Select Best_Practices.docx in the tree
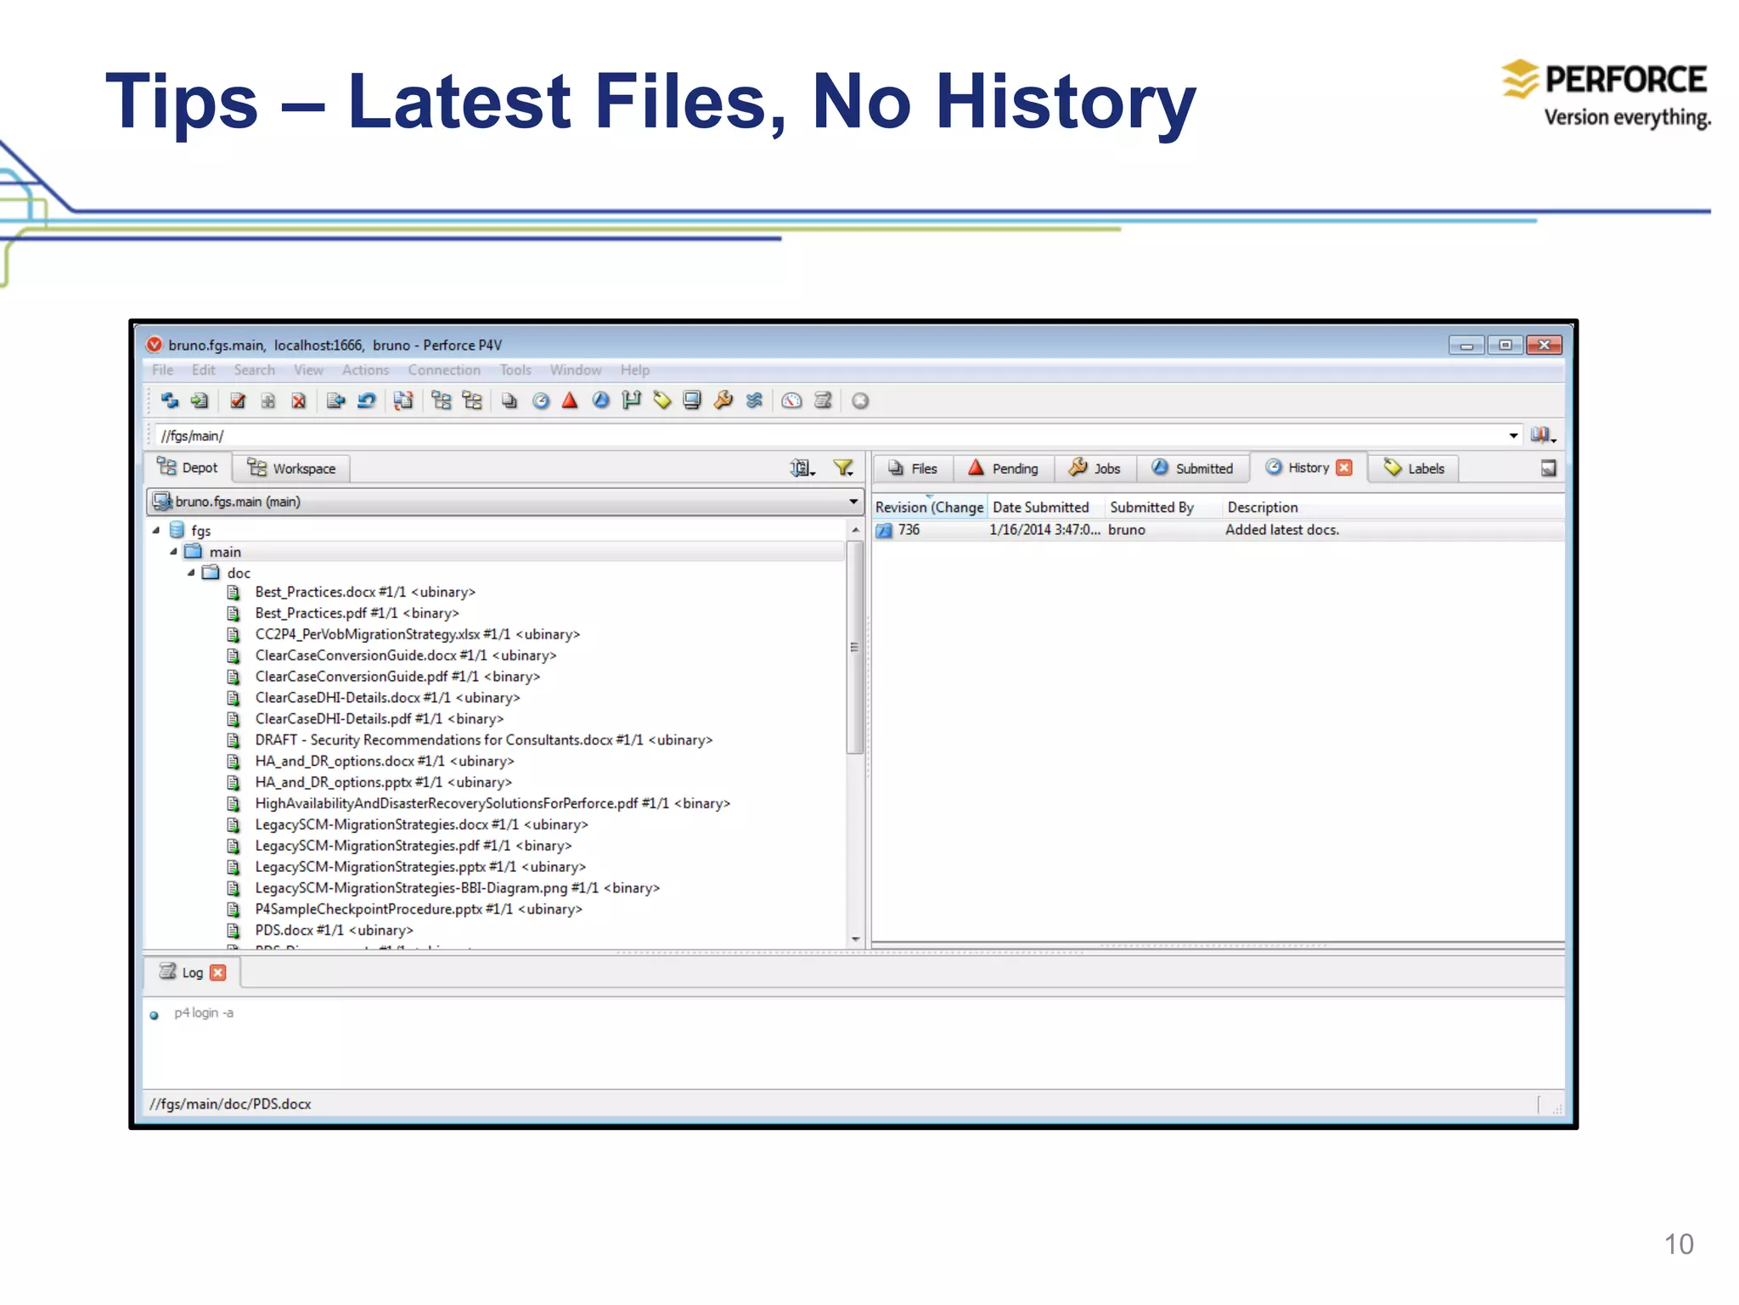The height and width of the screenshot is (1305, 1739). click(x=365, y=593)
